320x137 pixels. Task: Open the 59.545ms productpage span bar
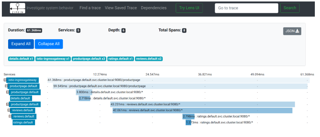coord(180,86)
